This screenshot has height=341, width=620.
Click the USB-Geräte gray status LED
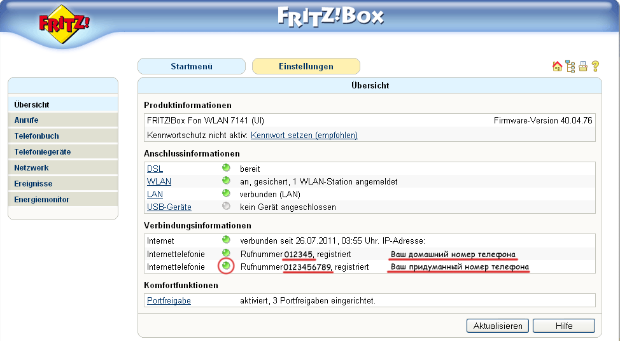[x=226, y=206]
